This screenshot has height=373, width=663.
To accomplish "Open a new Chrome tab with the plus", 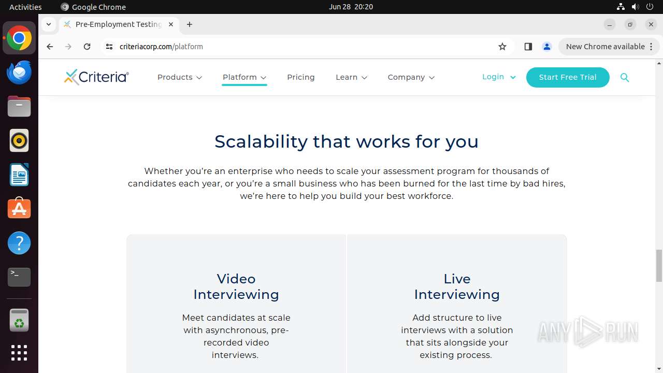I will point(190,24).
